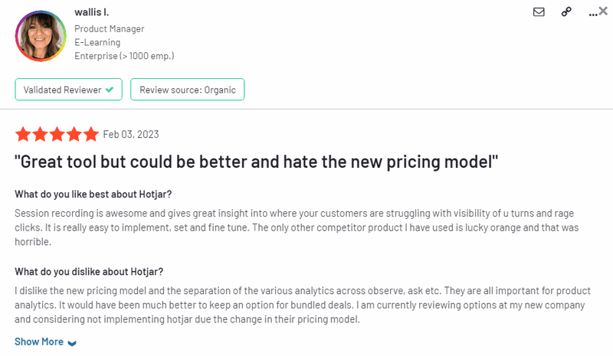
Task: Click the green checkmark in Validated Reviewer
Action: pyautogui.click(x=110, y=90)
